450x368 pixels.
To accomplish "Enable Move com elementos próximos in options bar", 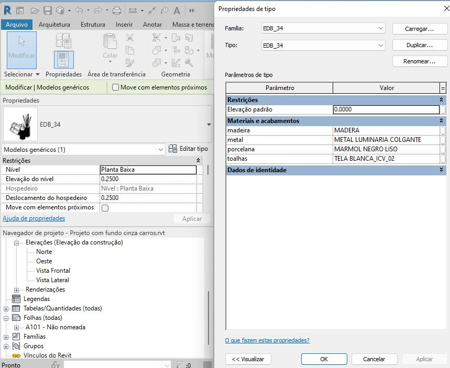I will coord(115,87).
